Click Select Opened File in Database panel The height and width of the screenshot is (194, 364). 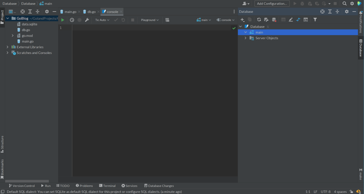click(x=322, y=11)
